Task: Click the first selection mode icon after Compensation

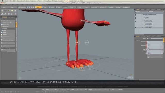Action: (x=28, y=7)
